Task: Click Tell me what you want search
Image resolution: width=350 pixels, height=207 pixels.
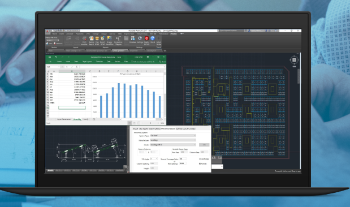Action: pyautogui.click(x=142, y=62)
